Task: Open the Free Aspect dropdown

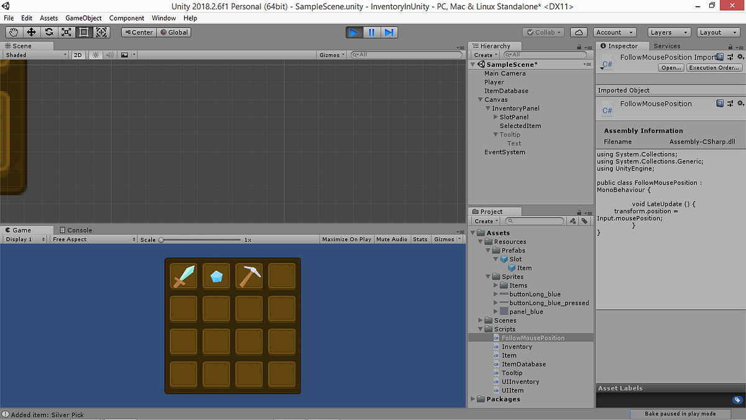Action: click(93, 238)
